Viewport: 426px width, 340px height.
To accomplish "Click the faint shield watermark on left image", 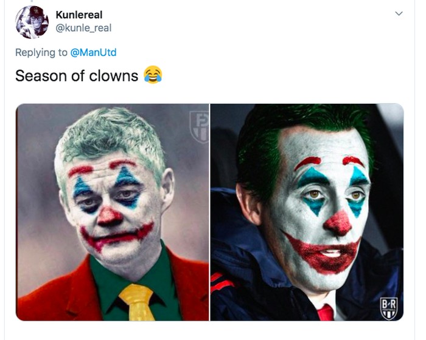I will 198,125.
